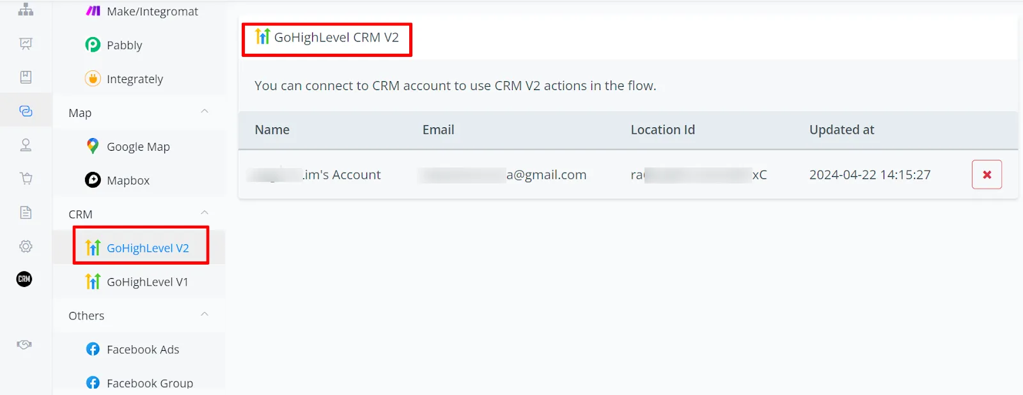Collapse the Others section

(x=205, y=314)
